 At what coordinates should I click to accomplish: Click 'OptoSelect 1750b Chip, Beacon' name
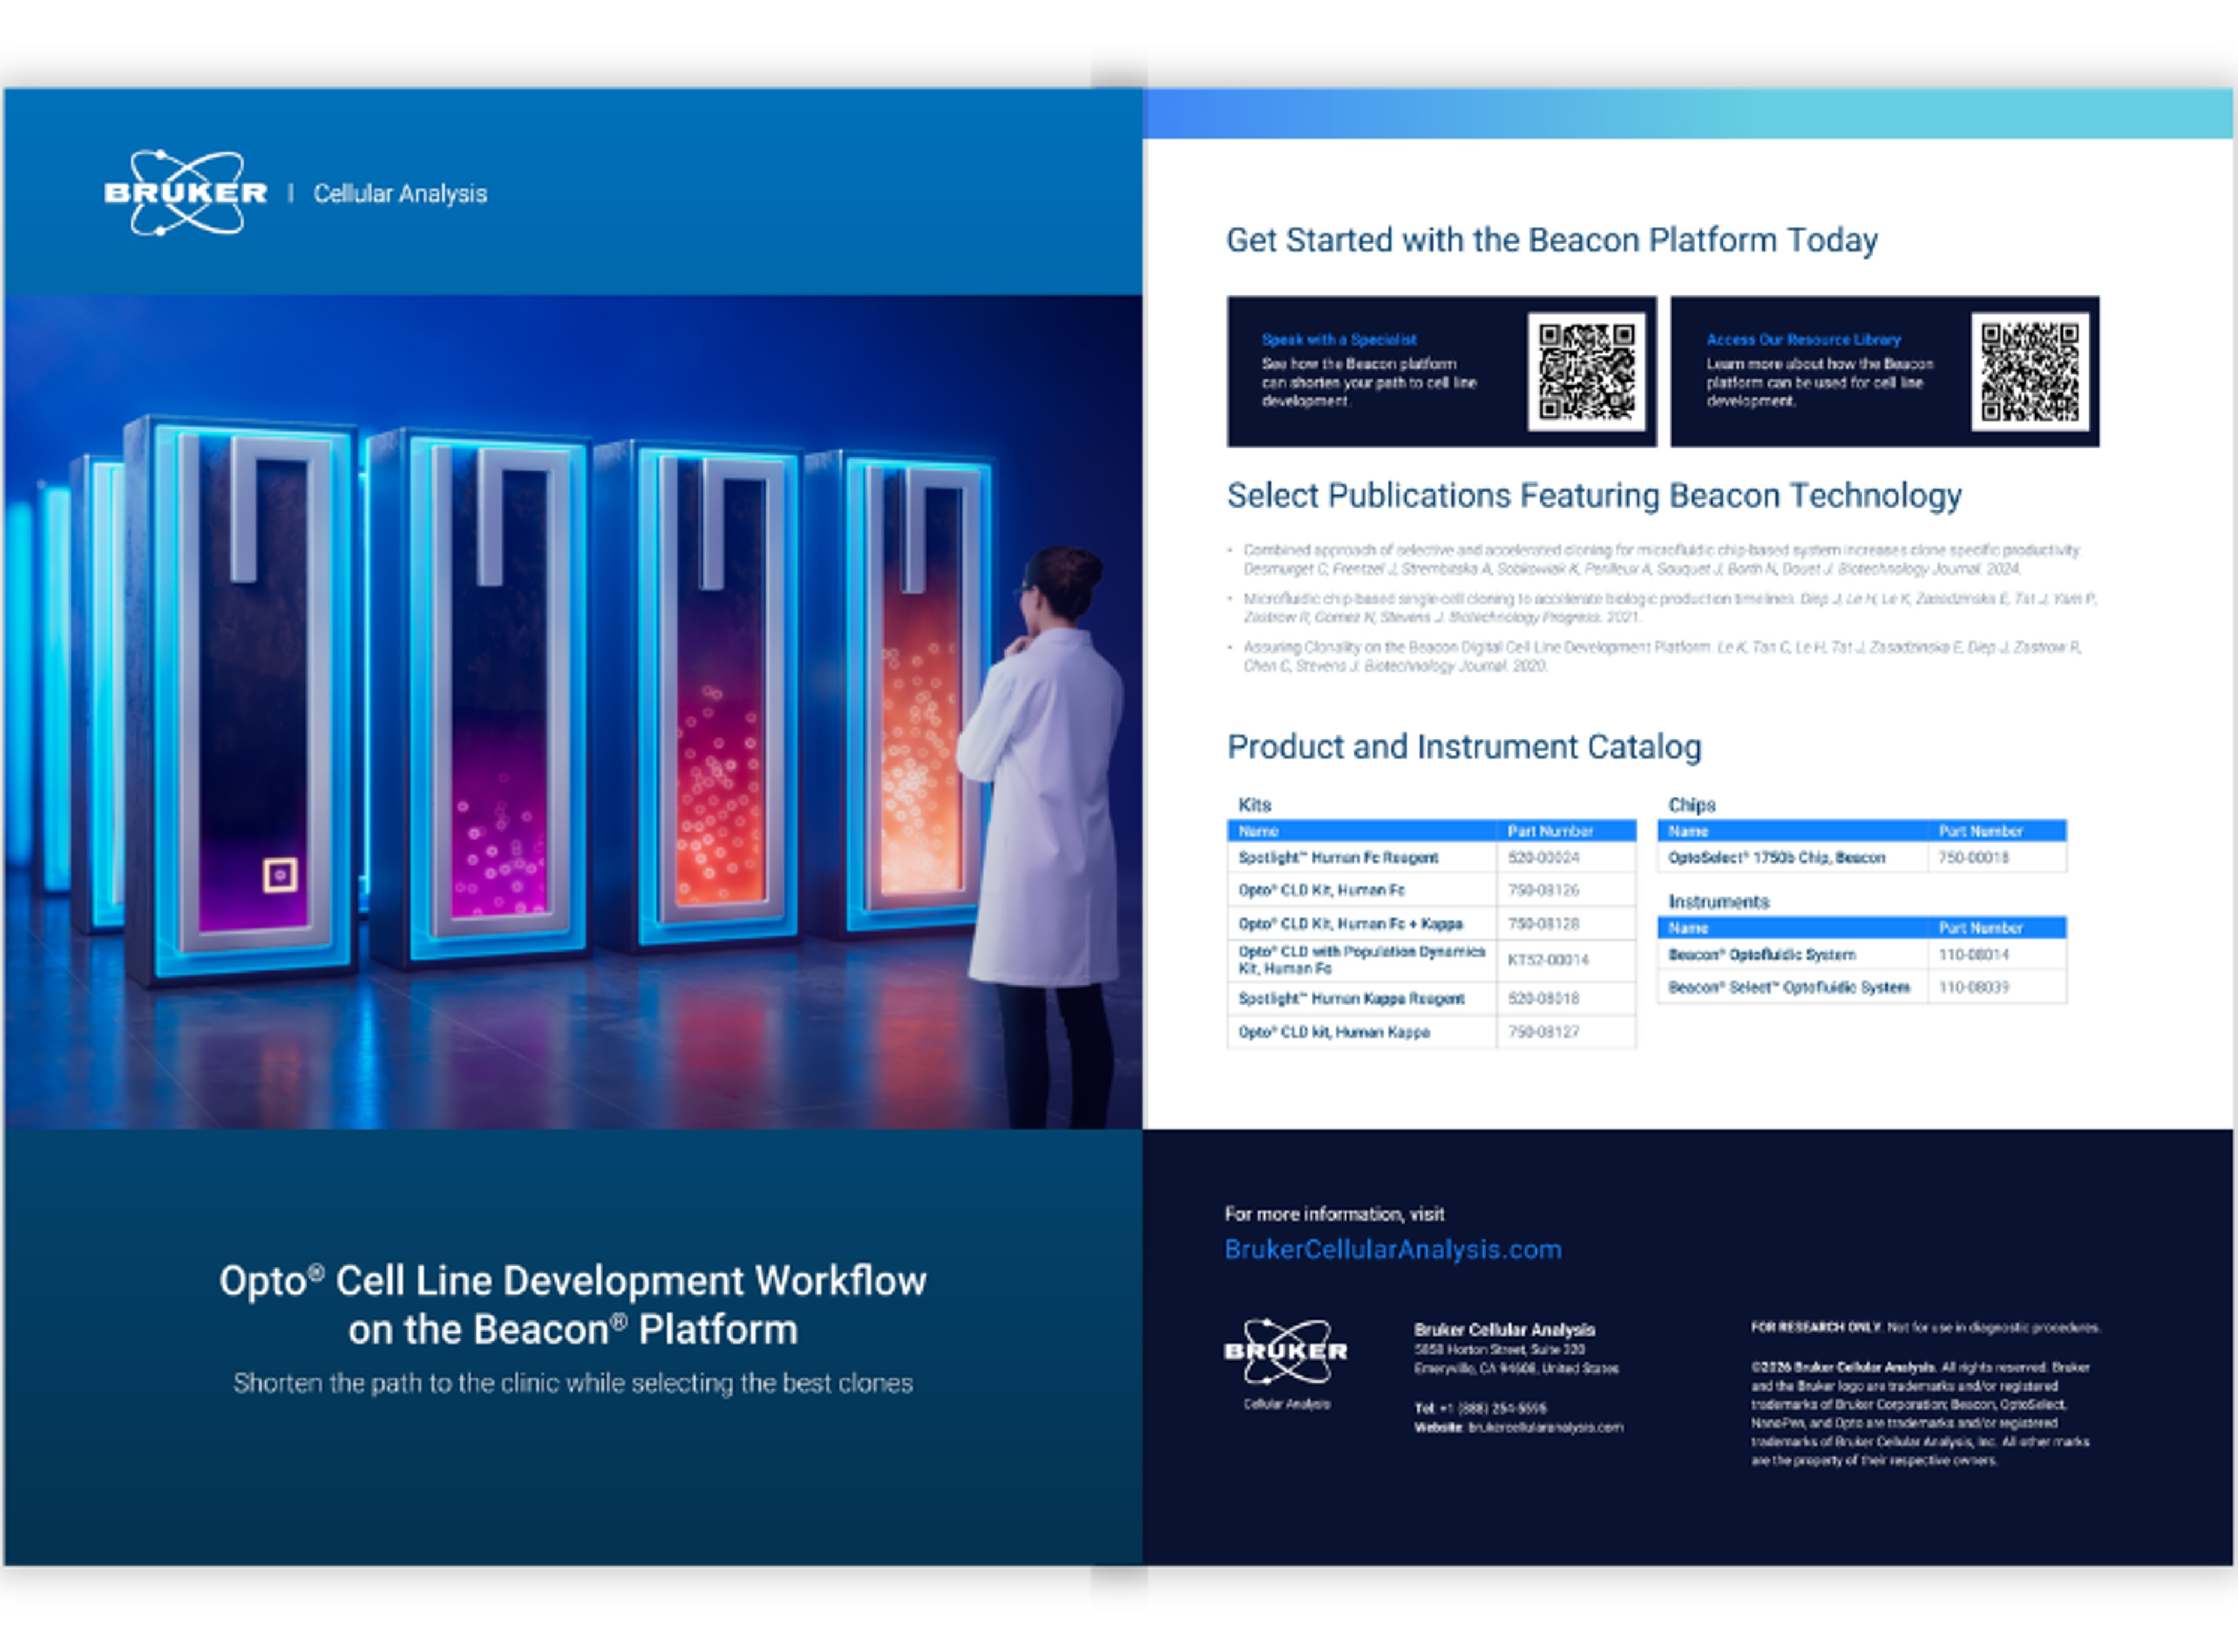click(x=1776, y=858)
